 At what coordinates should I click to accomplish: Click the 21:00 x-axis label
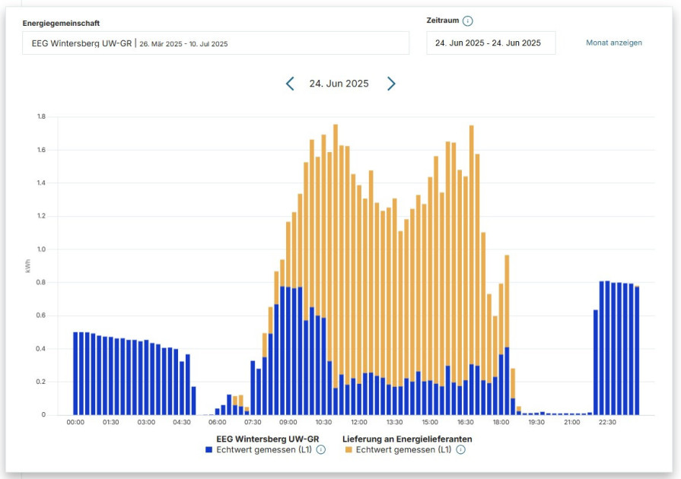(x=571, y=422)
